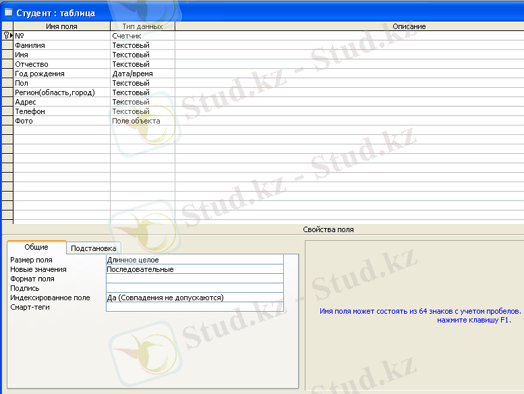Click the row selector beside Адрес

click(x=7, y=102)
